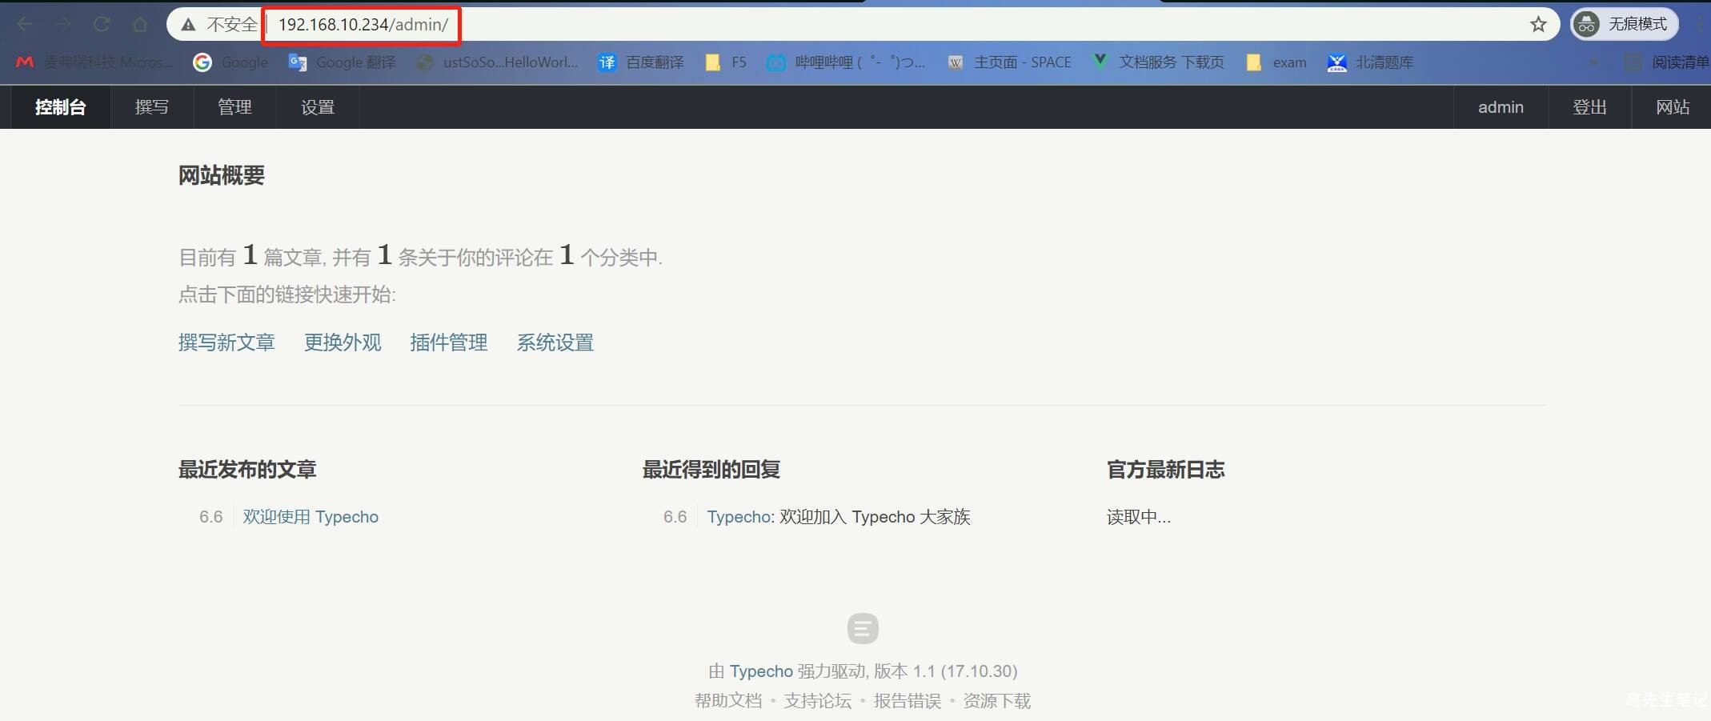The width and height of the screenshot is (1711, 721).
Task: Open the ustSoSo...HelloWorl... bookmark
Action: click(x=497, y=62)
